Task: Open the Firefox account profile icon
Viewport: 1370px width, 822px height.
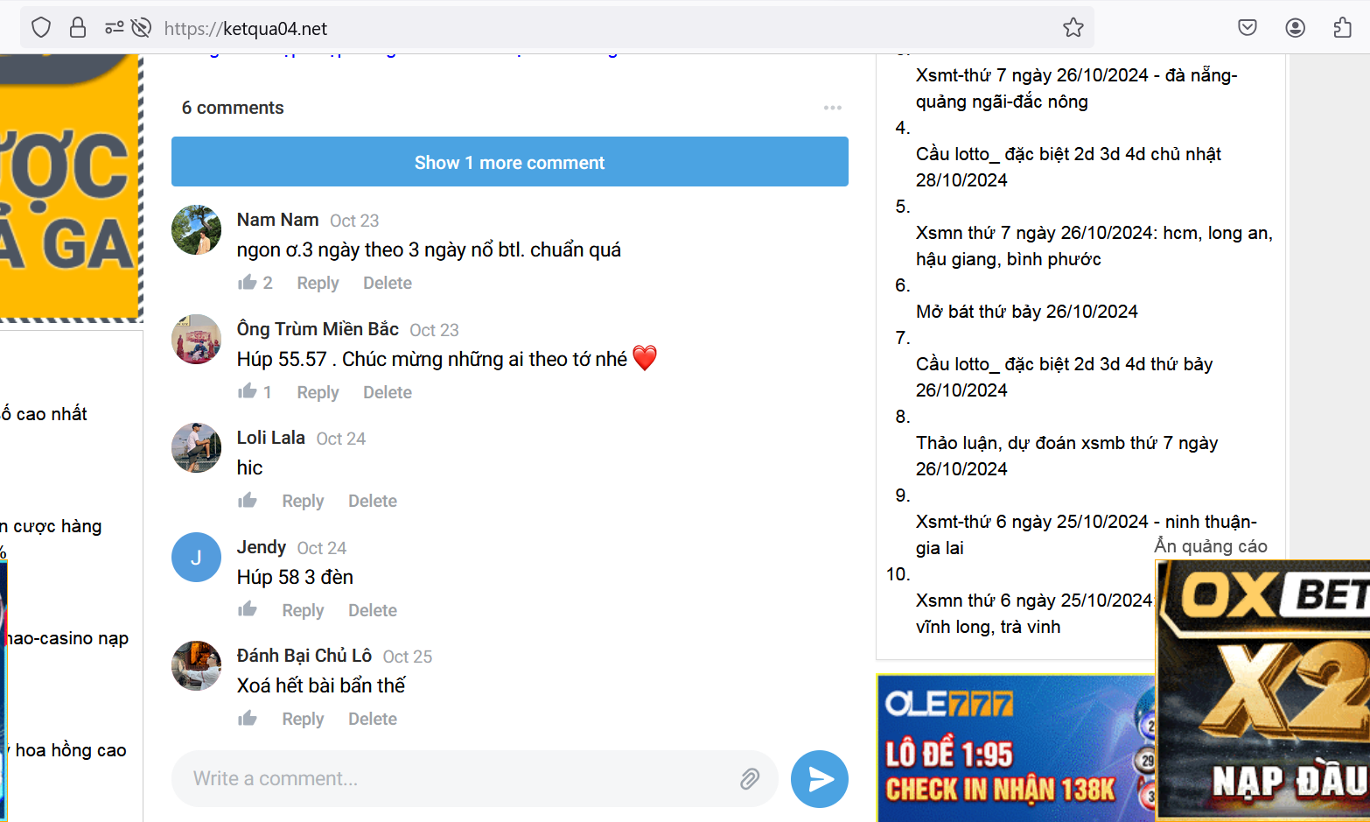Action: (x=1295, y=28)
